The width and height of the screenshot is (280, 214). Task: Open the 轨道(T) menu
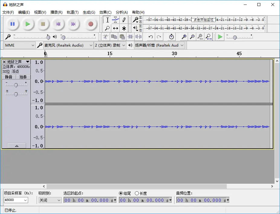coord(73,12)
